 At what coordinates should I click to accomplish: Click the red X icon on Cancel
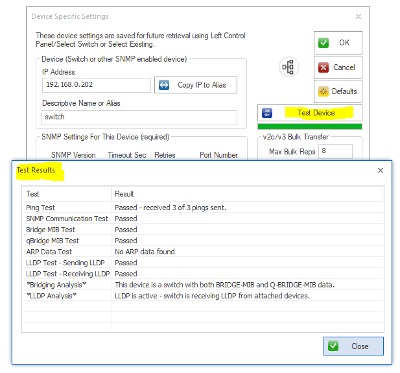point(324,67)
